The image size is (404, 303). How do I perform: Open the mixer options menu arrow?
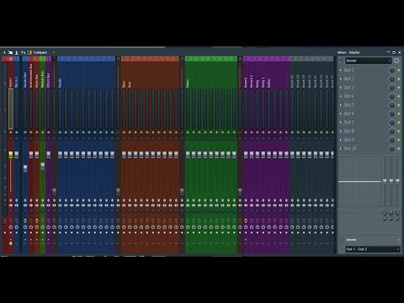[4, 52]
